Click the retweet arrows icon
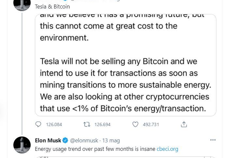Screen dimensions: 233x158 coord(87,124)
